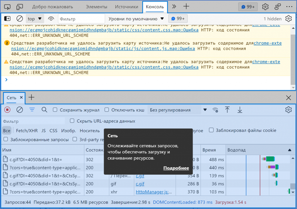This screenshot has width=297, height=209.
Task: Select the Fetch/XHR filter button
Action: pos(27,131)
